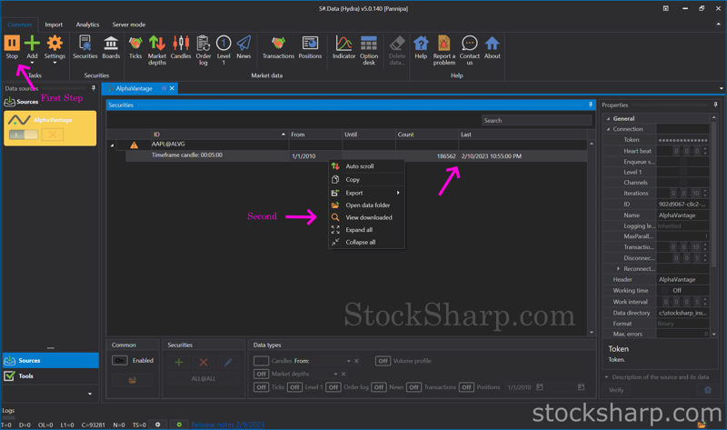
Task: Switch to the Analytics ribbon tab
Action: pos(87,25)
